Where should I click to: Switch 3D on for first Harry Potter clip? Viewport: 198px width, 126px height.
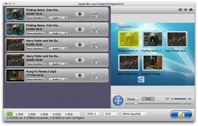pyautogui.click(x=94, y=47)
